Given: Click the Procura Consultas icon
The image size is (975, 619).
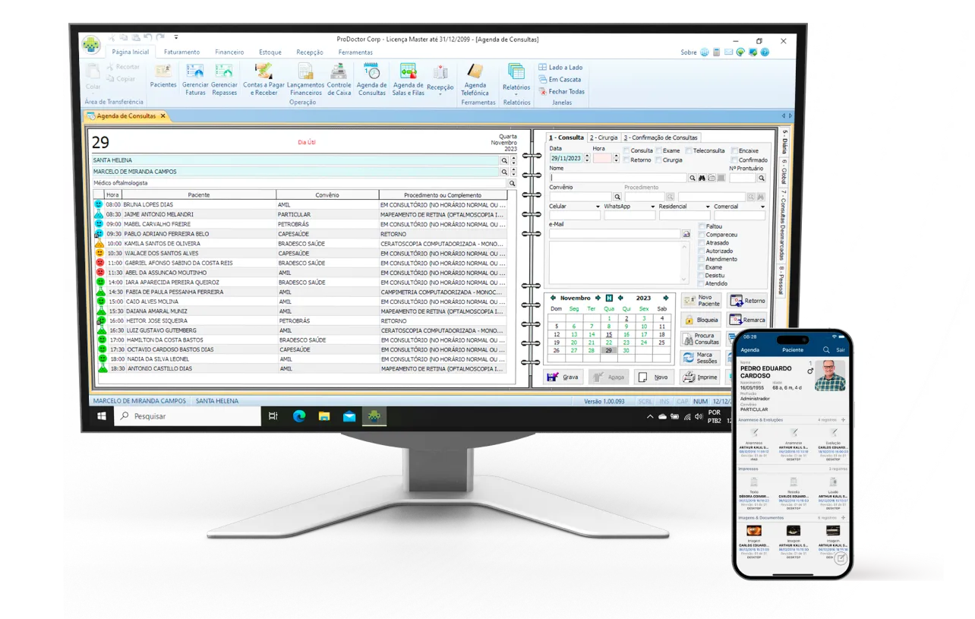Looking at the screenshot, I should [702, 339].
